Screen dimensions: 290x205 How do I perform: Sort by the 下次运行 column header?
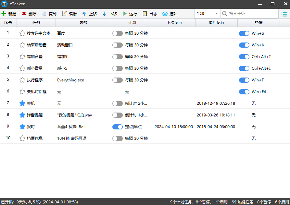tap(174, 23)
